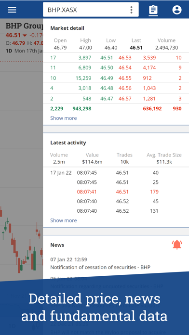189x335 pixels.
Task: Select trade with volume 40
Action: (x=156, y=173)
